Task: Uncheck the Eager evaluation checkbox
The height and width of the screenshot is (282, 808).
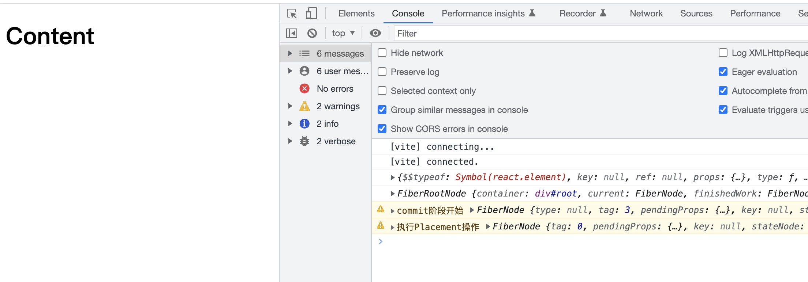Action: point(723,72)
